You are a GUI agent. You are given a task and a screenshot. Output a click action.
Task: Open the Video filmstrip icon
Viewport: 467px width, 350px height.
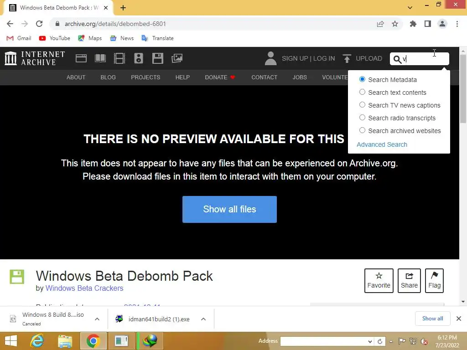119,58
